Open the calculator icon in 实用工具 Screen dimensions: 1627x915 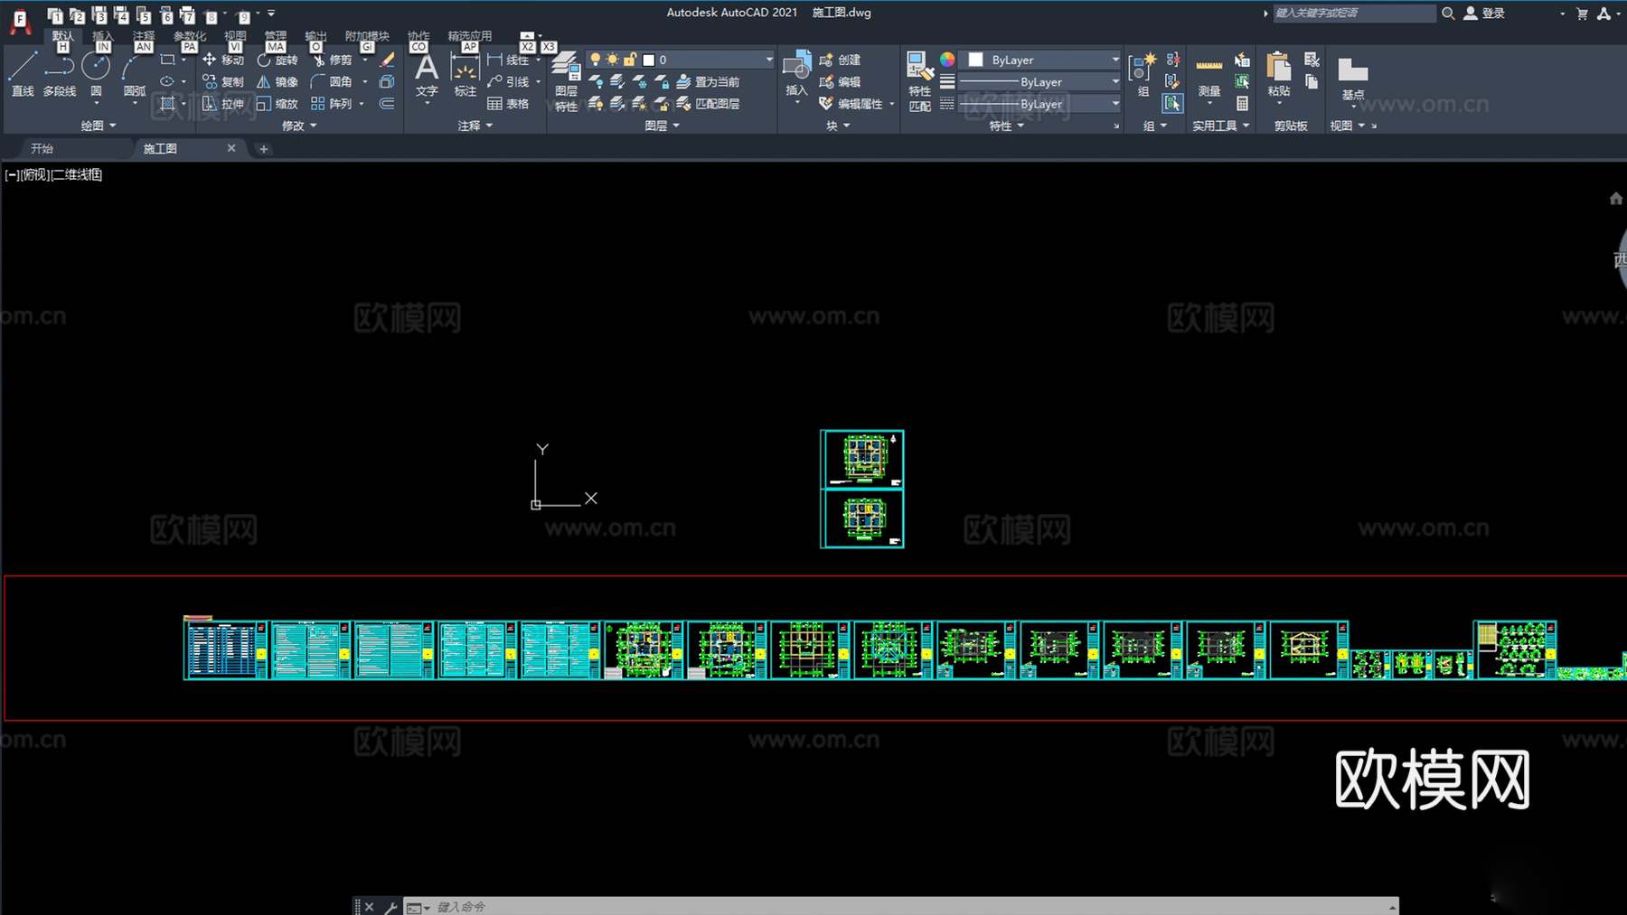[1243, 104]
